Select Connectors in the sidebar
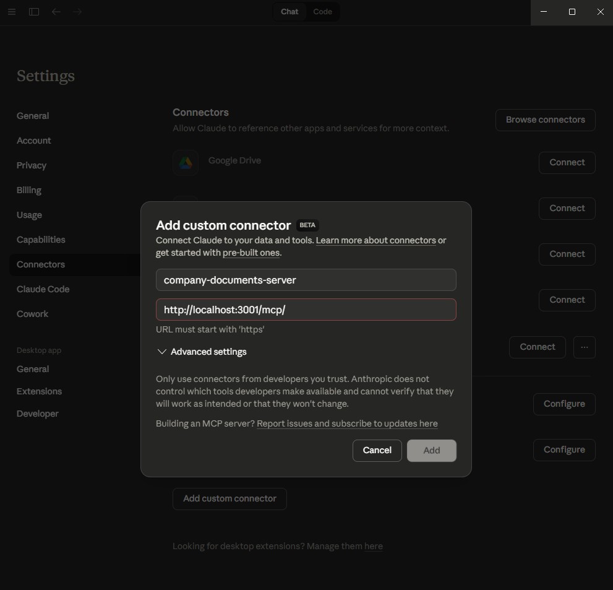Screen dimensions: 613x590 [x=74, y=264]
